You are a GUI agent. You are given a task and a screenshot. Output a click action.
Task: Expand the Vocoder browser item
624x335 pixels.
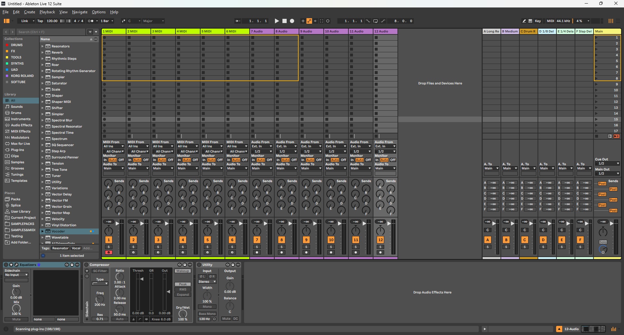[42, 231]
